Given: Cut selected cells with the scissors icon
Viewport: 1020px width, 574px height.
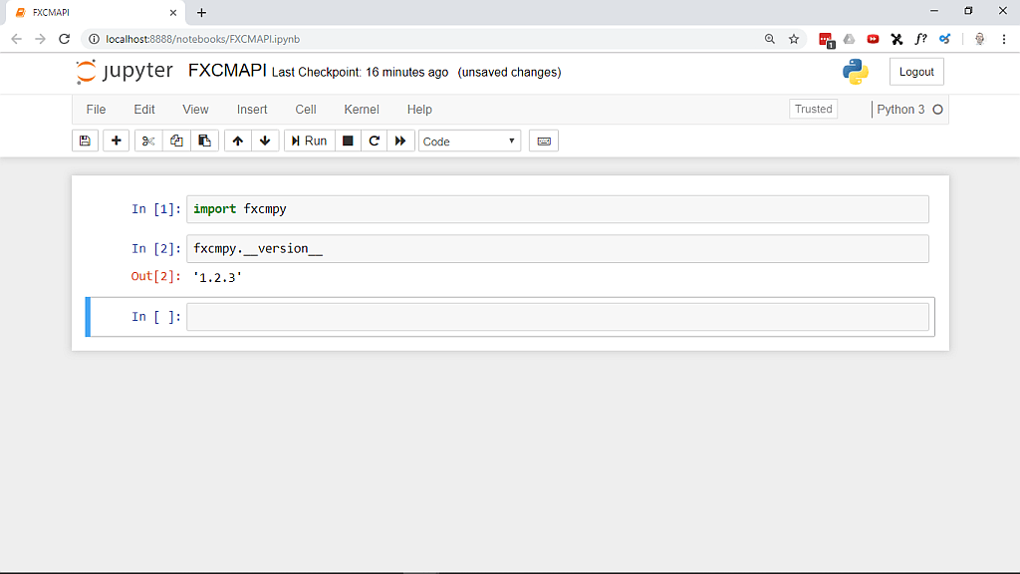Looking at the screenshot, I should [148, 141].
